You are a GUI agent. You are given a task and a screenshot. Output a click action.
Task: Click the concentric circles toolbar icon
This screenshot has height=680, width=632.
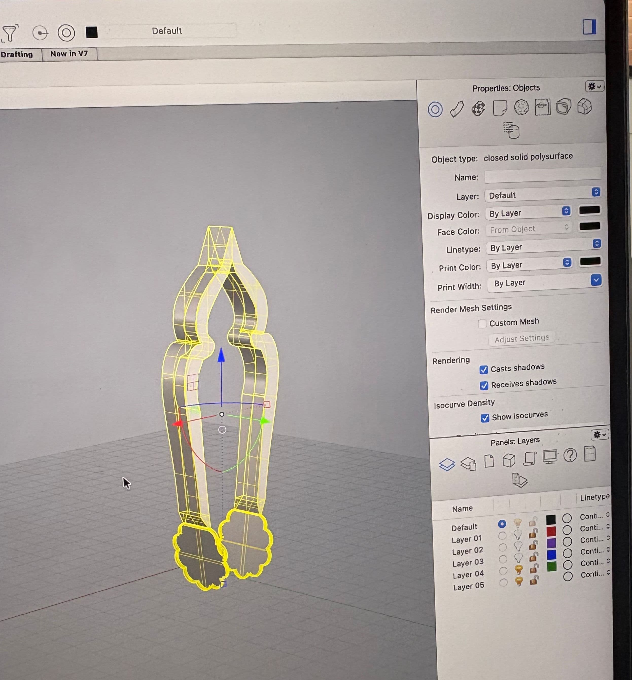coord(66,33)
